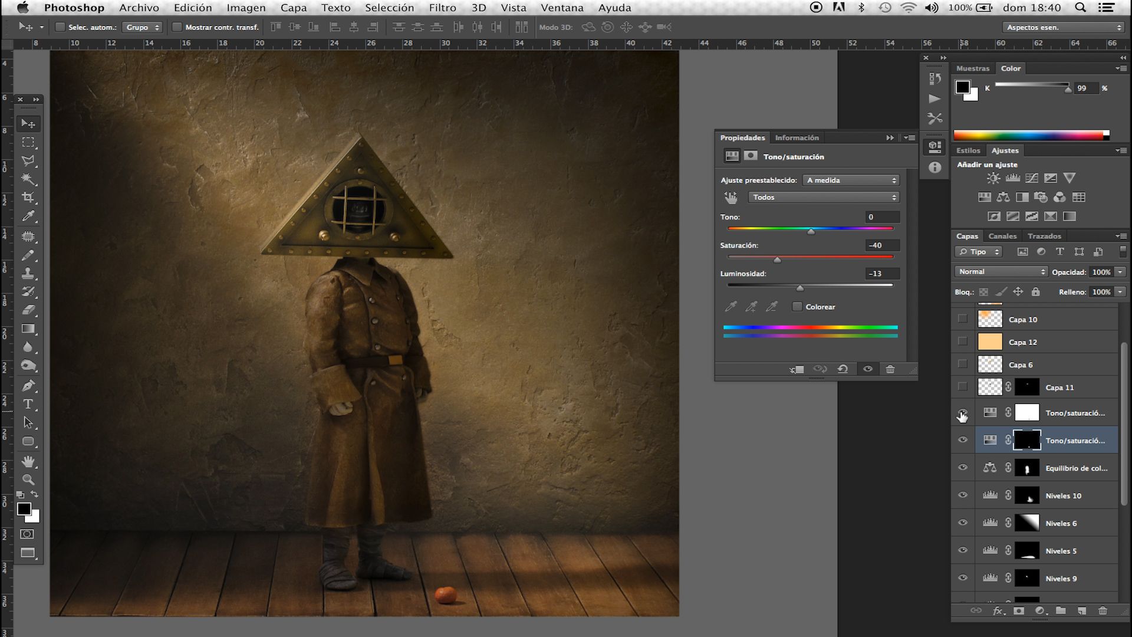Click the Saturación slider handle
This screenshot has height=637, width=1132.
click(777, 260)
